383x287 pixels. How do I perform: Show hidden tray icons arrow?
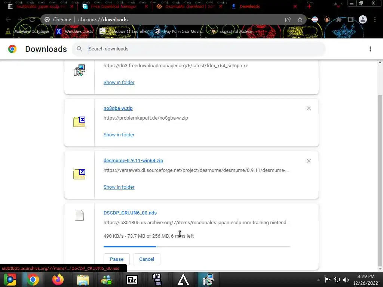point(319,280)
